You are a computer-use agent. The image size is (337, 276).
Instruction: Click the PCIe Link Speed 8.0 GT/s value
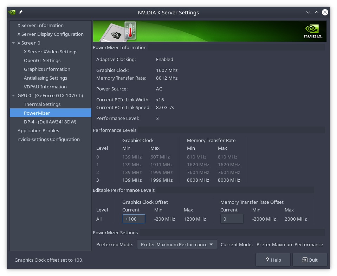click(165, 107)
